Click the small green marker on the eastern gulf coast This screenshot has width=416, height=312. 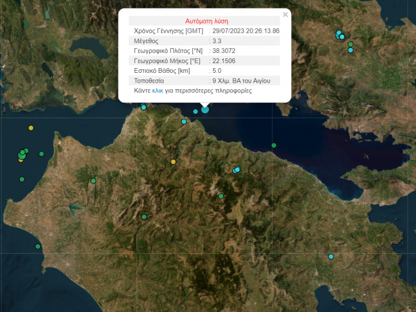tap(273, 146)
